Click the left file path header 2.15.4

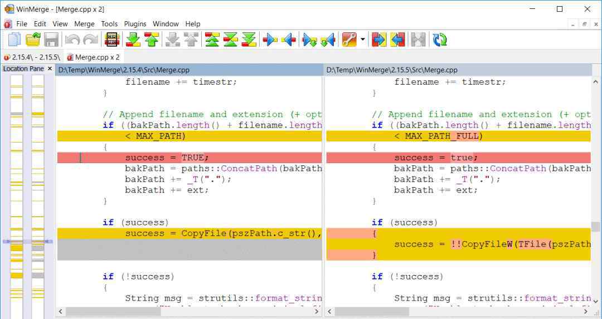(190, 70)
